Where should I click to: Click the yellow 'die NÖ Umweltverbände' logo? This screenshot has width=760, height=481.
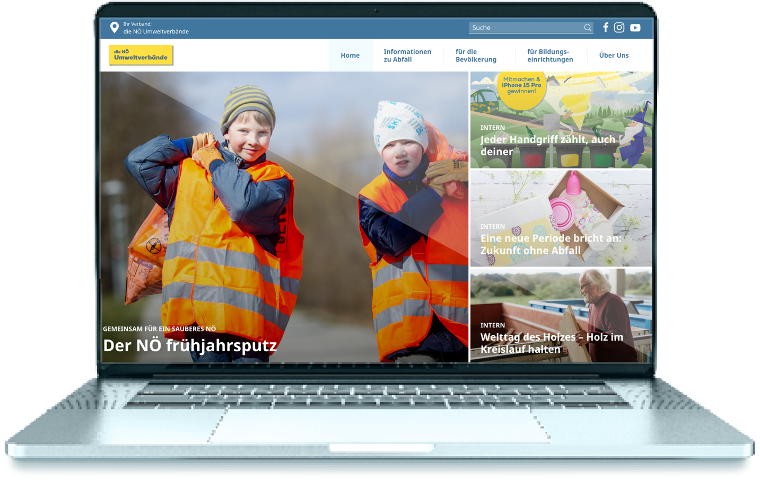[140, 55]
